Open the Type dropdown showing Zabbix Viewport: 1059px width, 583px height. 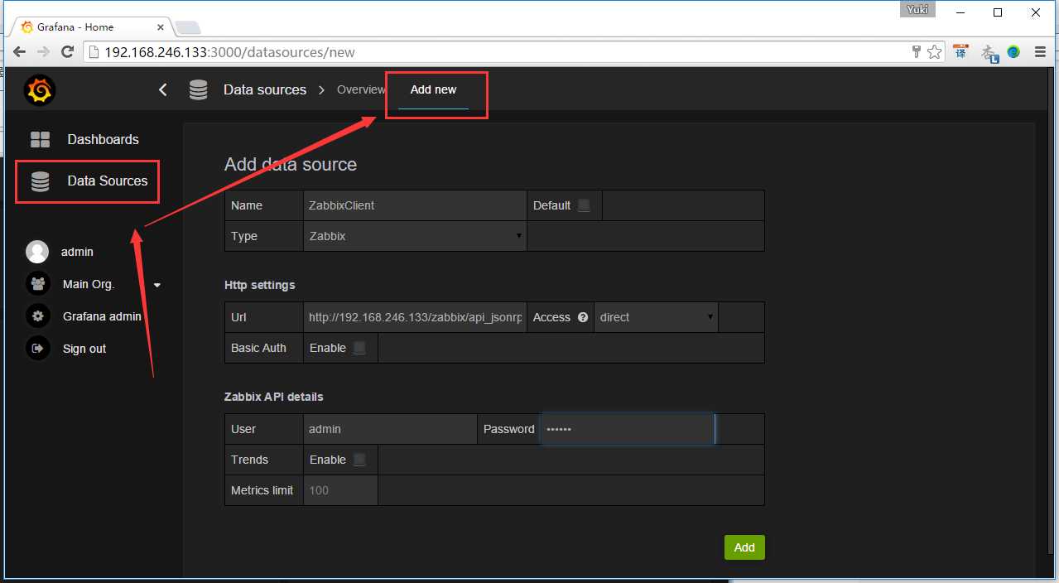415,236
